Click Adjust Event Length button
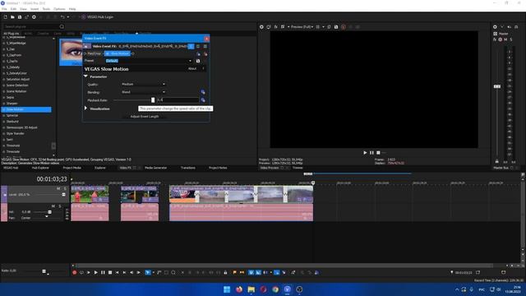Screen dimensions: 526x296 coord(145,117)
